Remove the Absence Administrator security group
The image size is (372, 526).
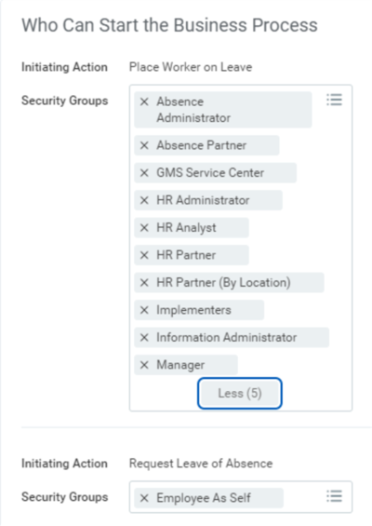tap(144, 101)
